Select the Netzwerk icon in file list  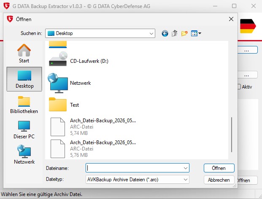click(x=58, y=83)
